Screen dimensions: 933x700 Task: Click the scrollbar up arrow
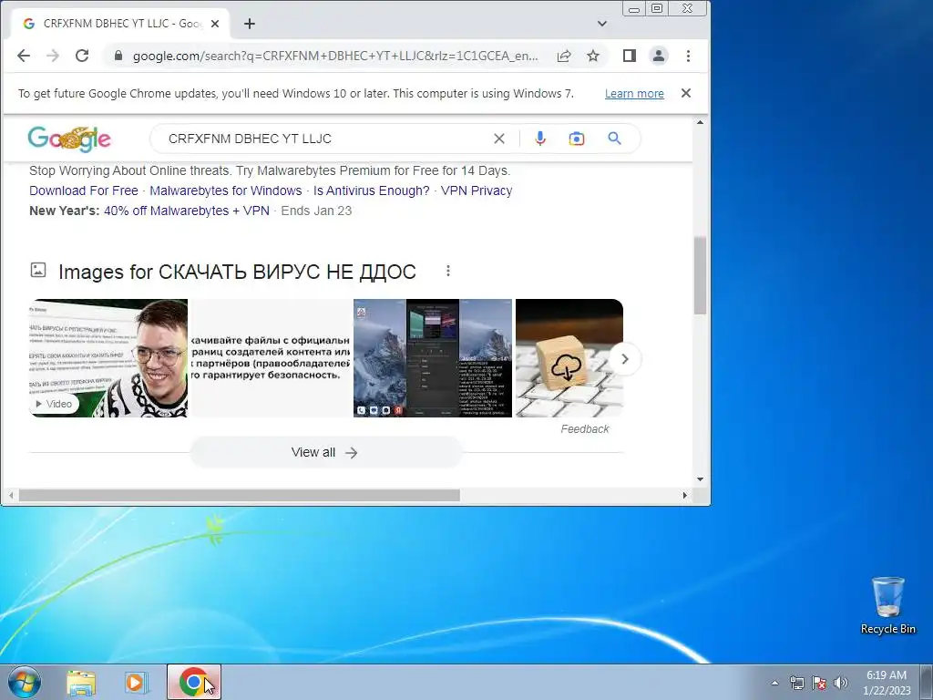(x=701, y=123)
